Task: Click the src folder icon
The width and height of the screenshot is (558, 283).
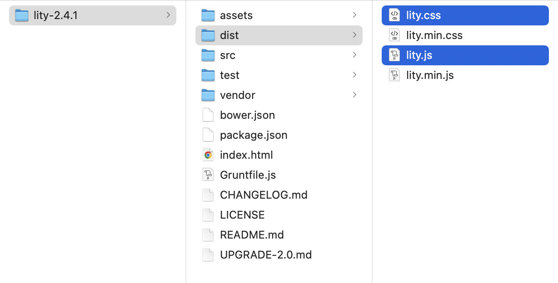Action: (208, 55)
